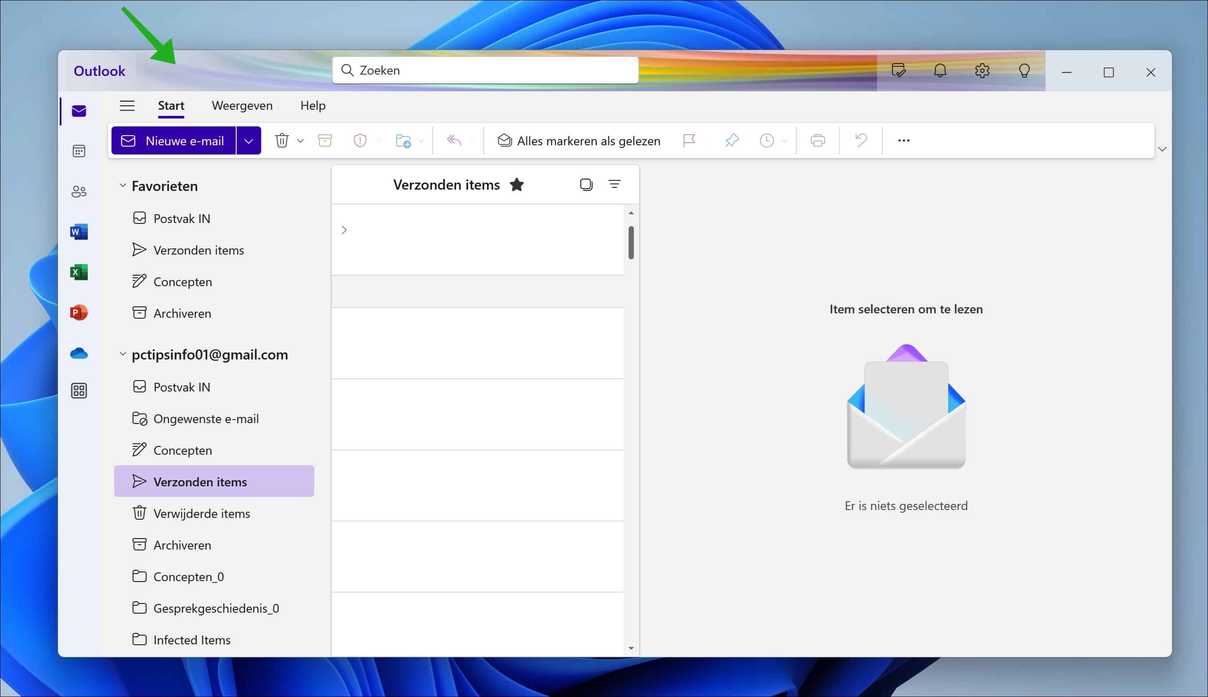The height and width of the screenshot is (697, 1208).
Task: Click the Pin icon in toolbar
Action: click(x=732, y=140)
